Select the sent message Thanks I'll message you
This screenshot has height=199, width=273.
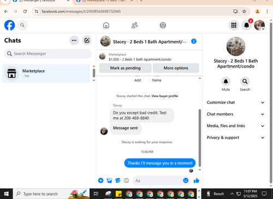click(160, 163)
